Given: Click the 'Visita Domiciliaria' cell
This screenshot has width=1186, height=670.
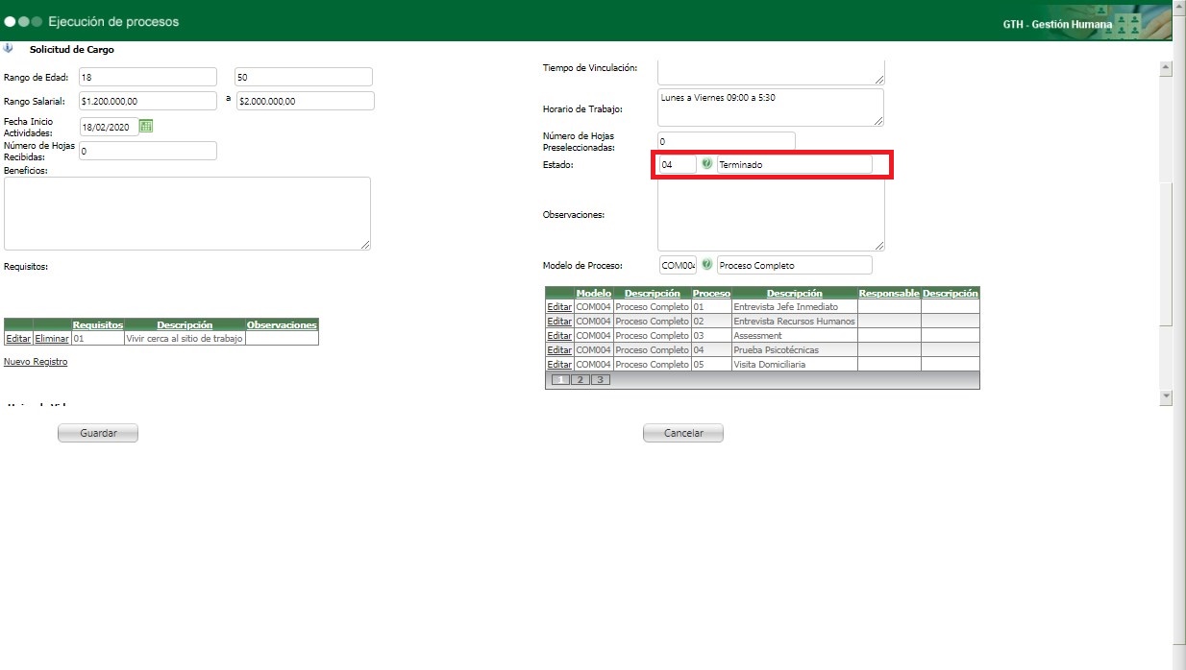Looking at the screenshot, I should [x=794, y=365].
